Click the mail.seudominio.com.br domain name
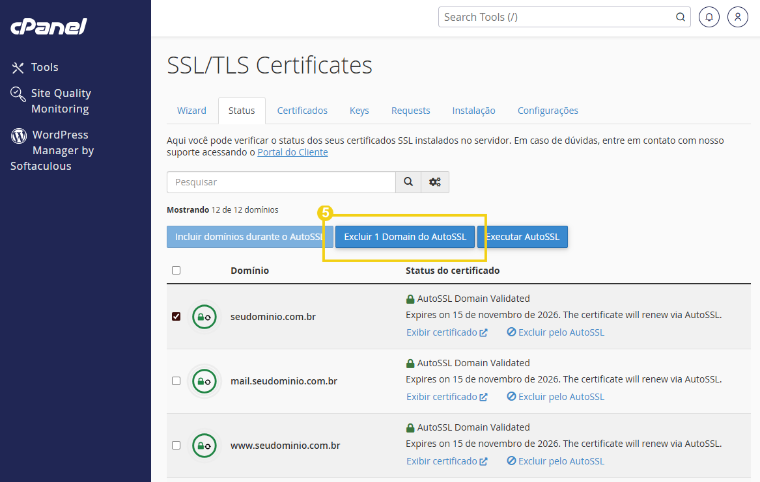This screenshot has width=760, height=482. (283, 381)
